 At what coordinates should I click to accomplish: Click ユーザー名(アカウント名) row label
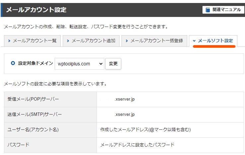tap(33, 129)
